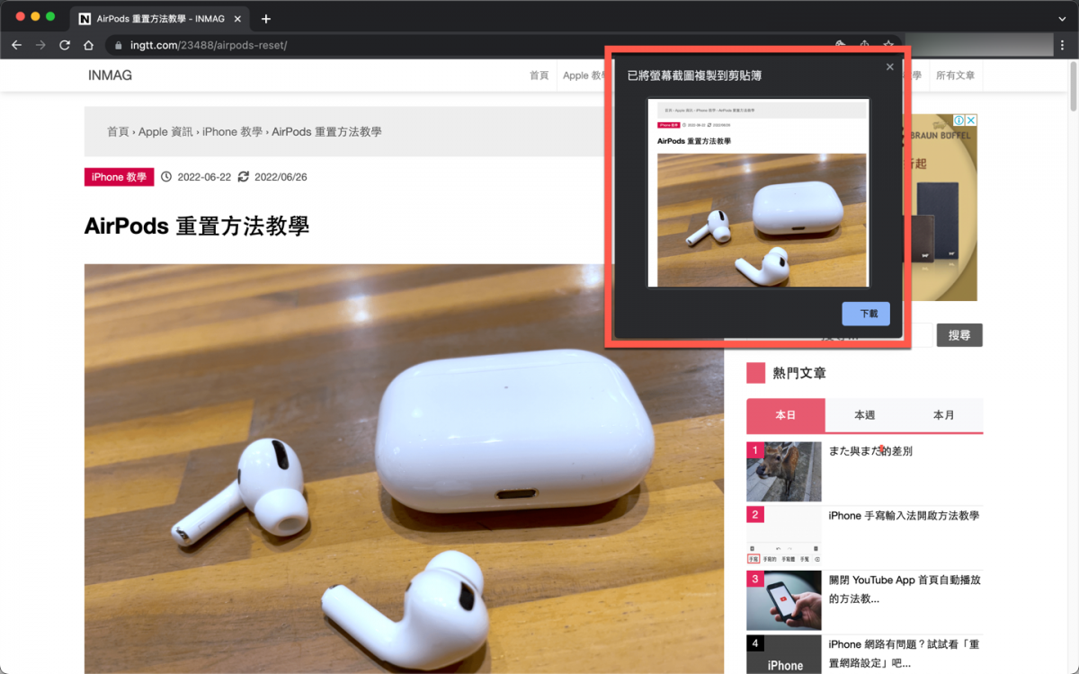Image resolution: width=1079 pixels, height=674 pixels.
Task: Reload the page with the refresh icon
Action: [65, 45]
